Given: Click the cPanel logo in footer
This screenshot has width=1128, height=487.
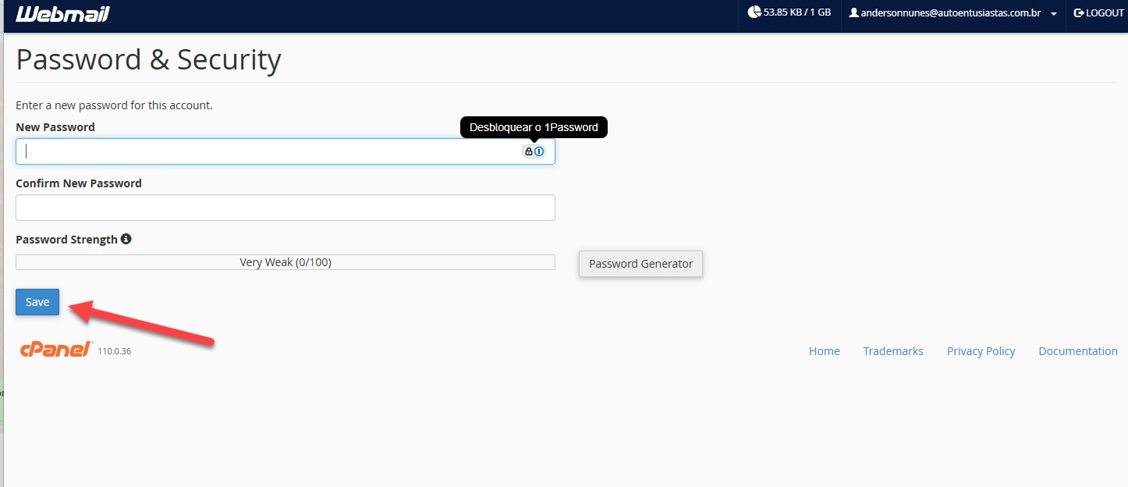Looking at the screenshot, I should click(56, 350).
